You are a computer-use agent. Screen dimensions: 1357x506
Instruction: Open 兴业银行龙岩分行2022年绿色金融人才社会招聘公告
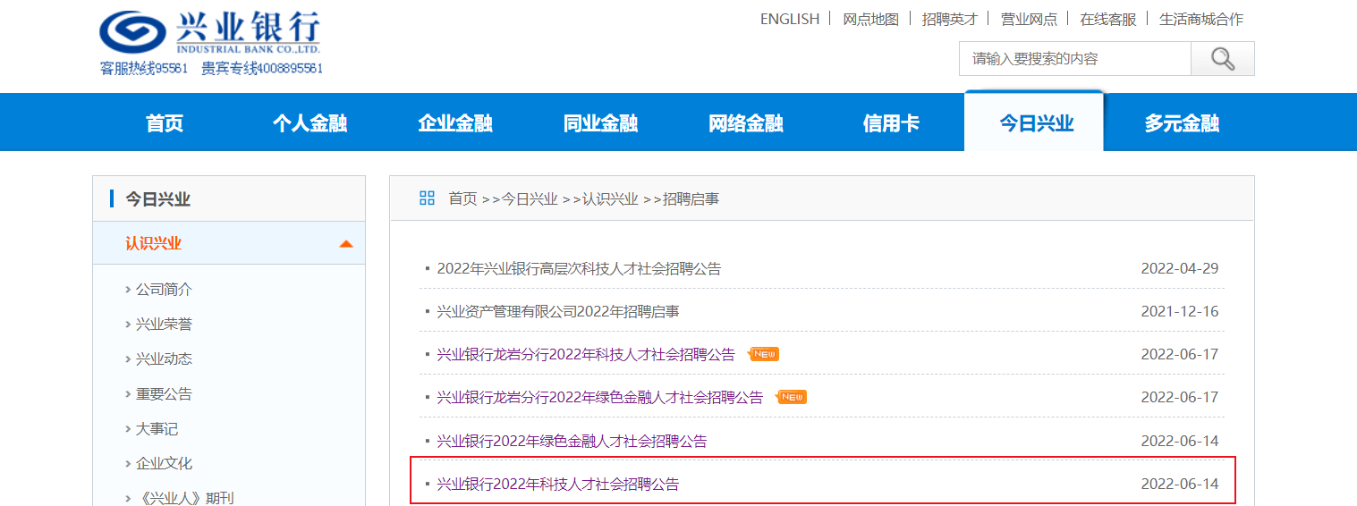(x=600, y=397)
